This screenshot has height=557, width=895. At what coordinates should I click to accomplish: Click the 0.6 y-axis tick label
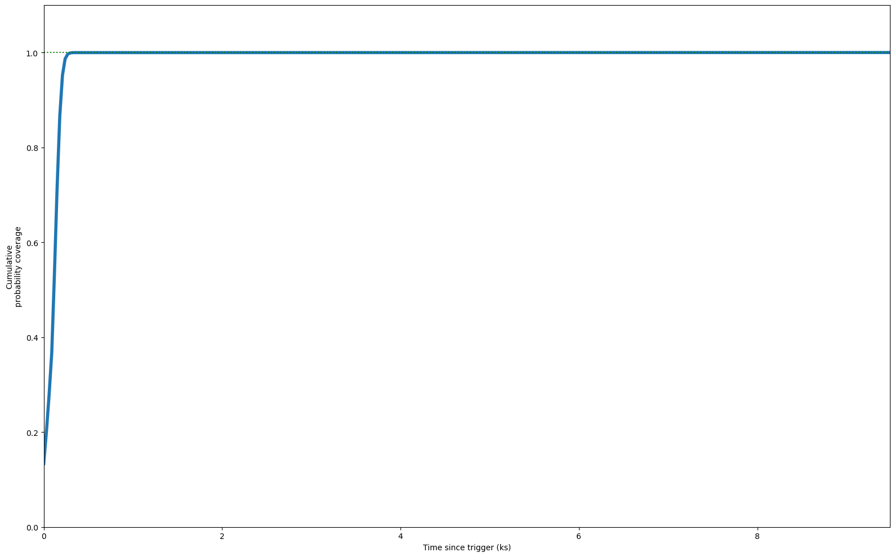(x=32, y=243)
